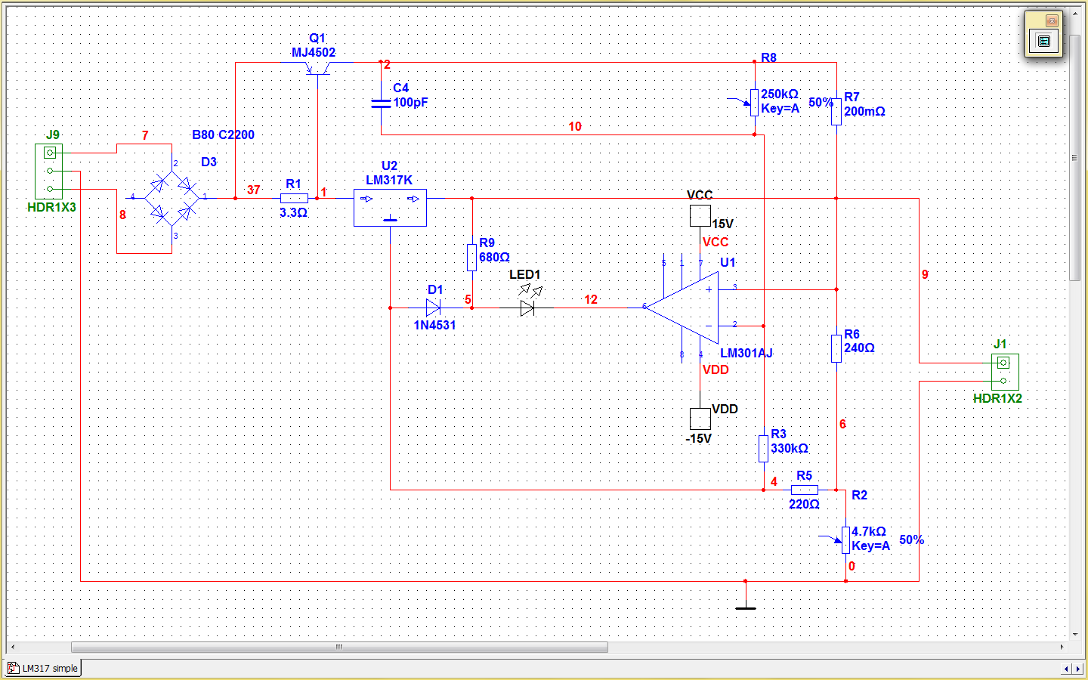The height and width of the screenshot is (680, 1088).
Task: Select the R8 250kΩ potentiometer
Action: click(x=754, y=102)
